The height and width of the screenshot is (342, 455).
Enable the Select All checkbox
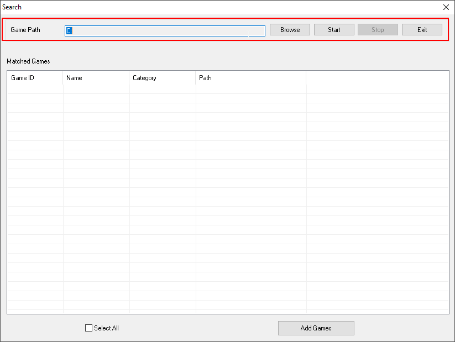click(x=88, y=328)
